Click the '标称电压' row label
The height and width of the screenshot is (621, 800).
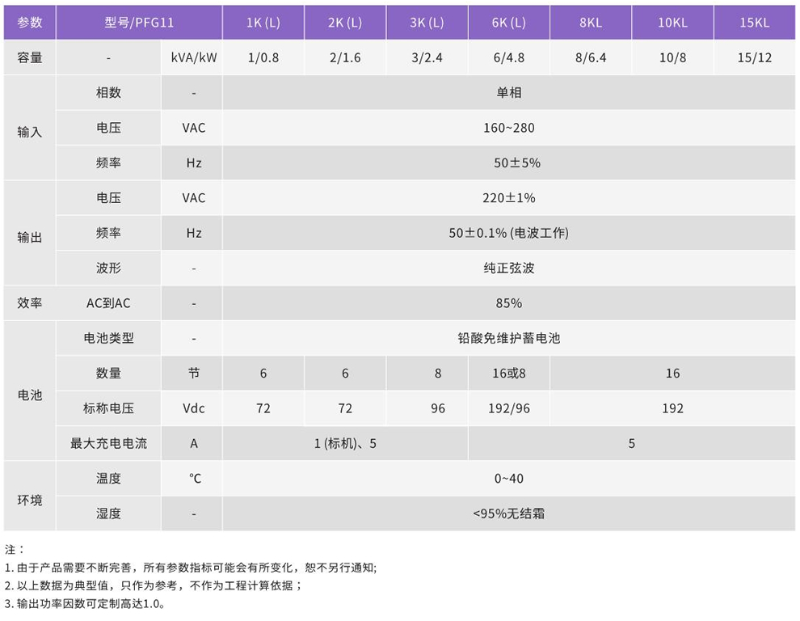coord(108,408)
